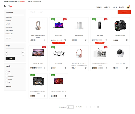
Task: Expand See more under Brands
Action: point(8,86)
